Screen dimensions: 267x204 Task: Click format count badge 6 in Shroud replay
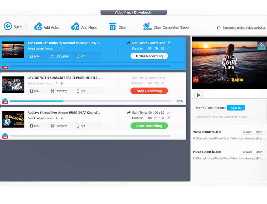(62, 118)
